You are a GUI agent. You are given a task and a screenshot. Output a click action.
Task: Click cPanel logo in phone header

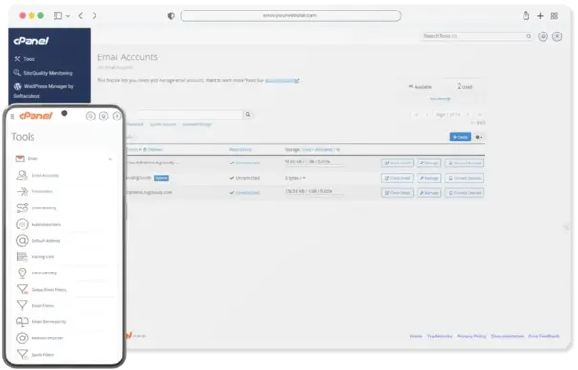click(35, 116)
